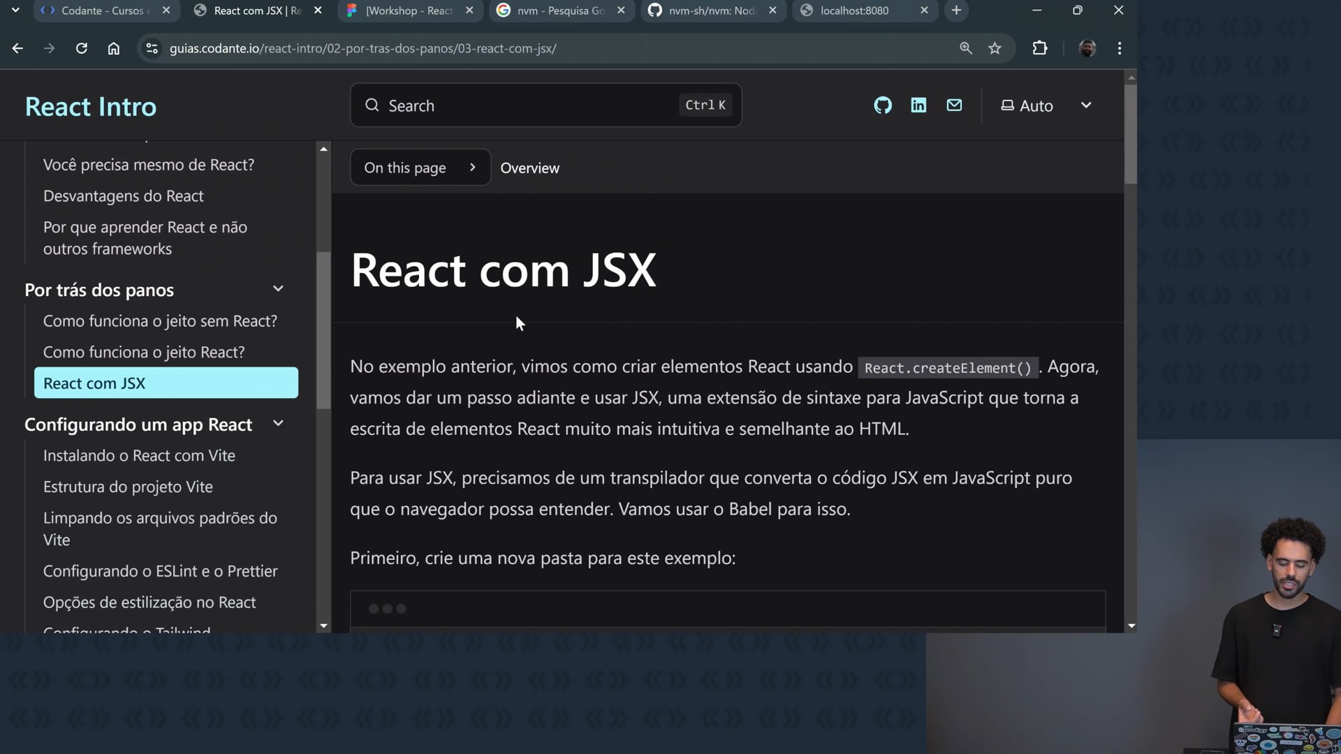The image size is (1341, 754).
Task: Collapse Configurando um app React section
Action: (x=278, y=424)
